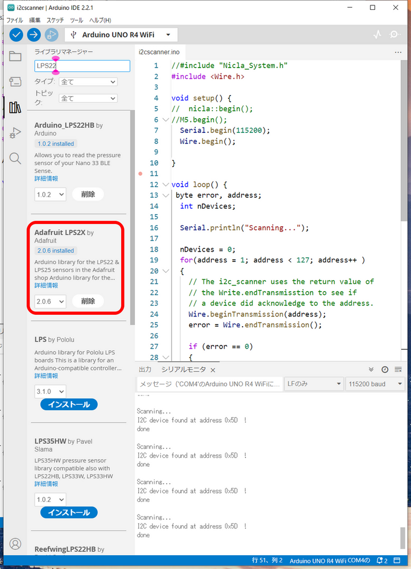This screenshot has height=569, width=411.
Task: Open the user account icon at the bottom of the sidebar
Action: coord(15,544)
